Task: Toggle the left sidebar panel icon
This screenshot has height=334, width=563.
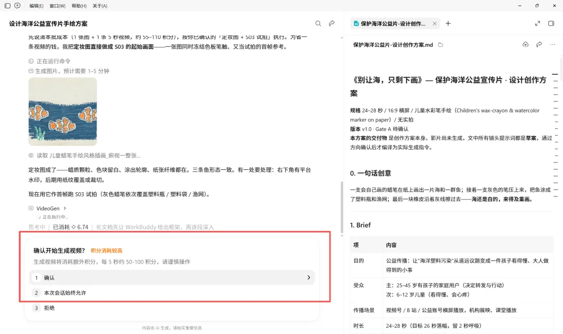Action: pos(7,6)
